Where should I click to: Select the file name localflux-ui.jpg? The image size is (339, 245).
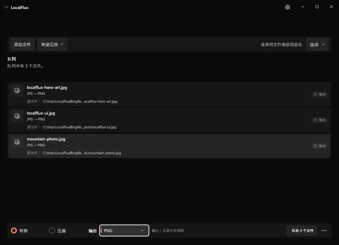click(41, 113)
